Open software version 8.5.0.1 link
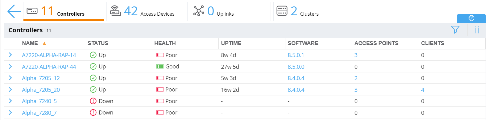 click(x=296, y=55)
